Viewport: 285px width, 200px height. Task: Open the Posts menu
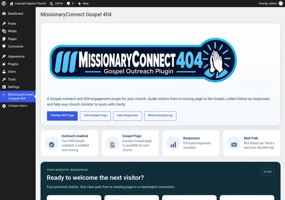click(x=18, y=24)
